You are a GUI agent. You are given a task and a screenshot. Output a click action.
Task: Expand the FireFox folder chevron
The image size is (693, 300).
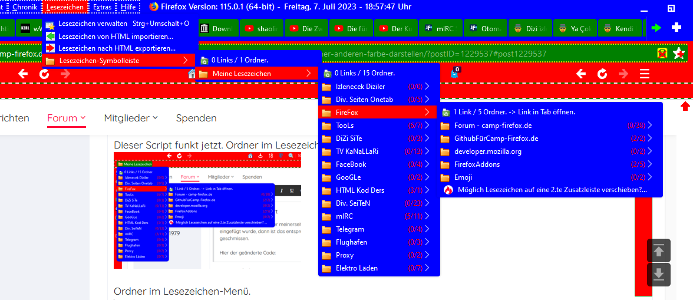(427, 113)
